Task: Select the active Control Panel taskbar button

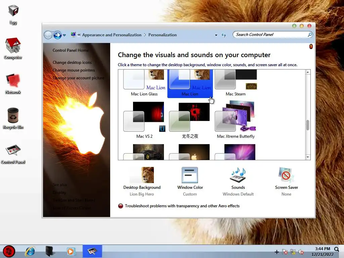Action: 92,251
